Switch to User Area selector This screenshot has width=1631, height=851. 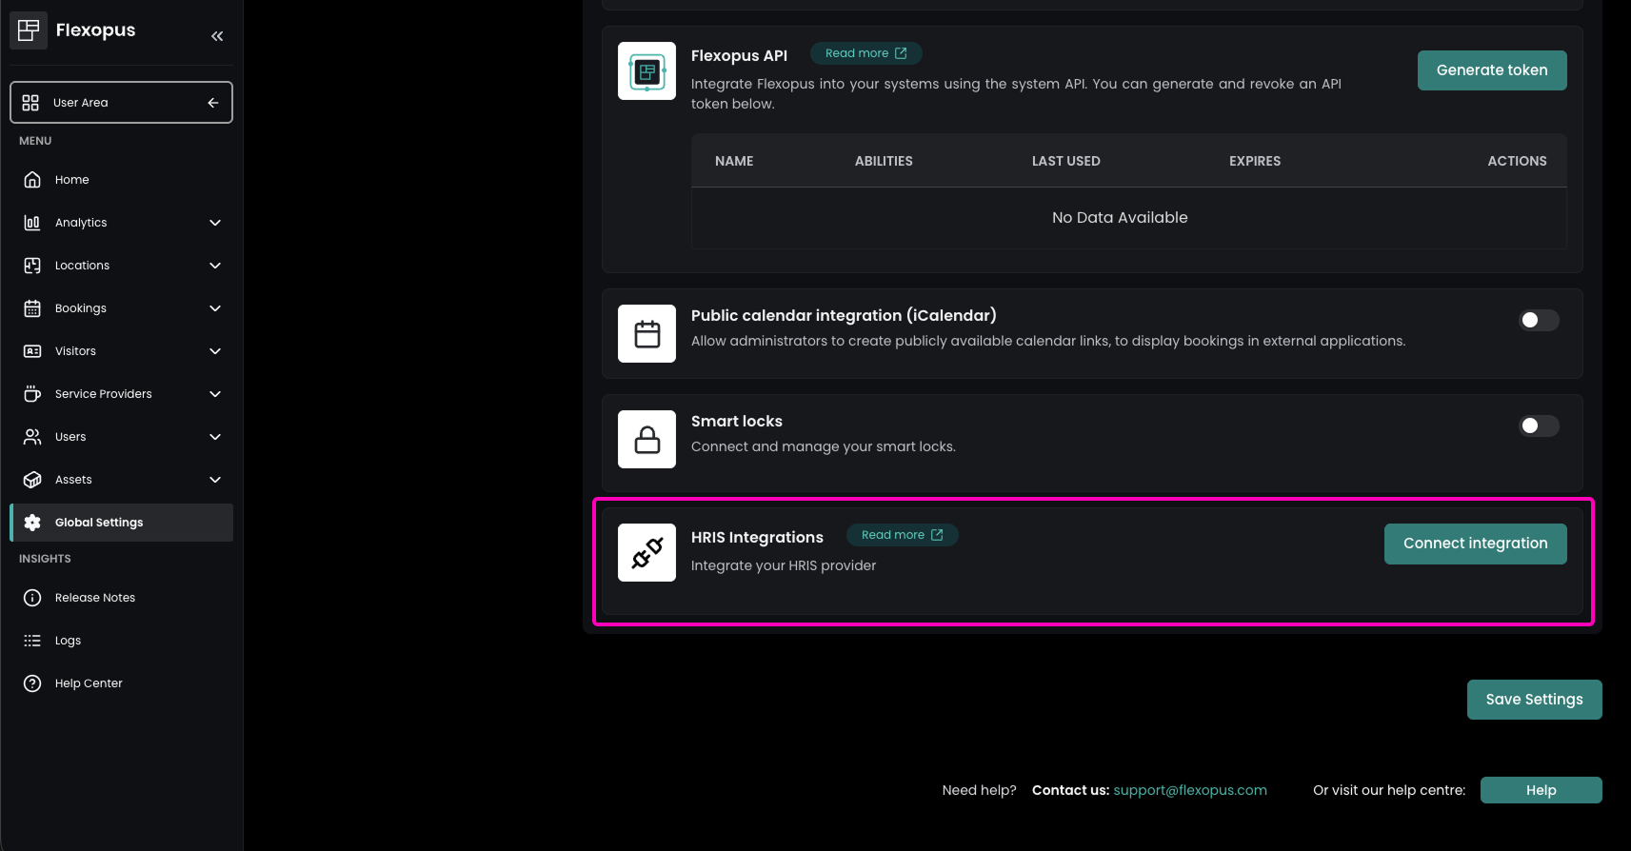point(121,103)
